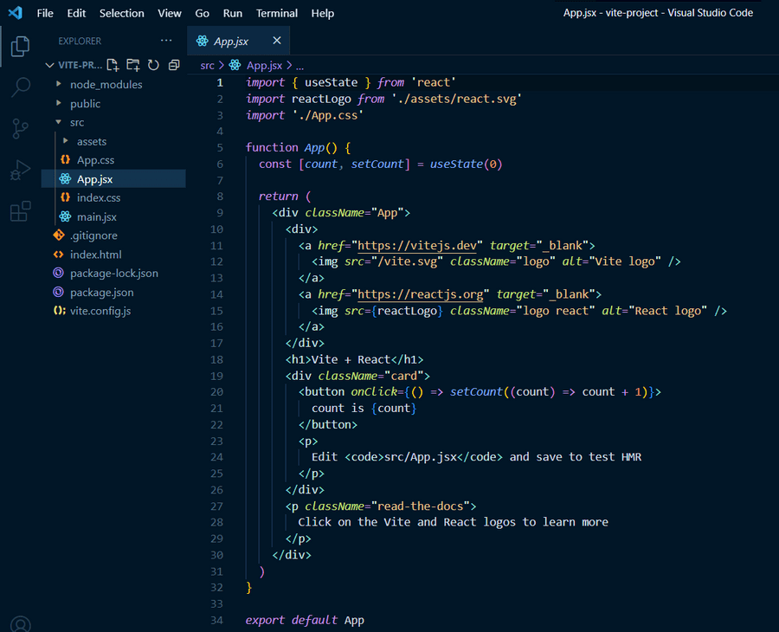This screenshot has width=779, height=632.
Task: Open the Explorer overflow actions menu
Action: (x=166, y=41)
